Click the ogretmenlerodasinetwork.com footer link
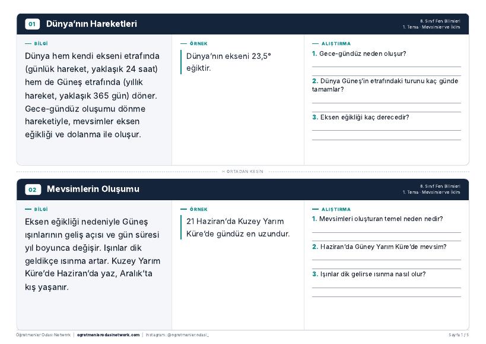The width and height of the screenshot is (486, 344). click(108, 335)
